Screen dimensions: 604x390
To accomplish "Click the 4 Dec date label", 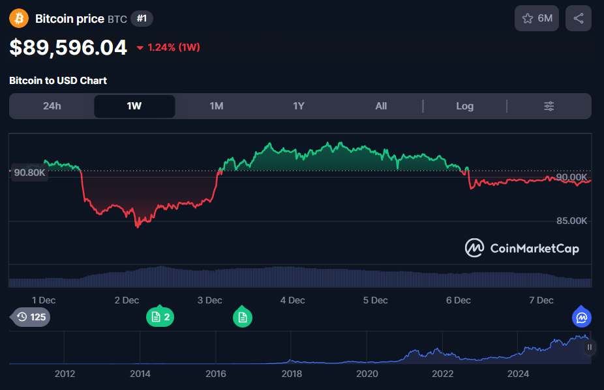I will coord(292,300).
